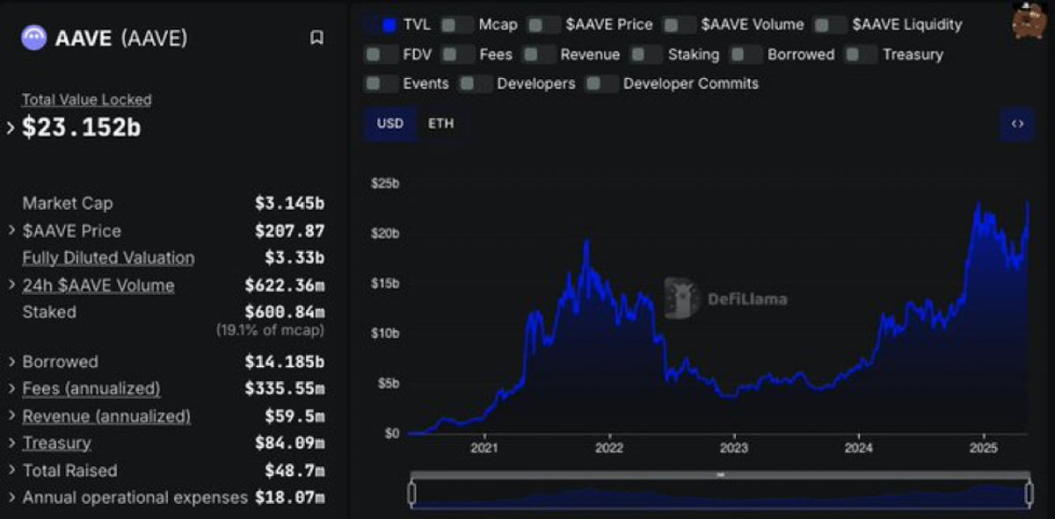Click the $3.33b FDV value
The width and height of the screenshot is (1055, 519).
[295, 258]
